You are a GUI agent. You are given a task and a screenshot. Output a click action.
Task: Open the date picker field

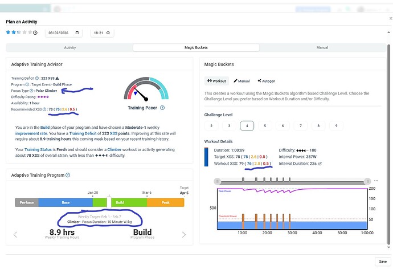coord(63,33)
